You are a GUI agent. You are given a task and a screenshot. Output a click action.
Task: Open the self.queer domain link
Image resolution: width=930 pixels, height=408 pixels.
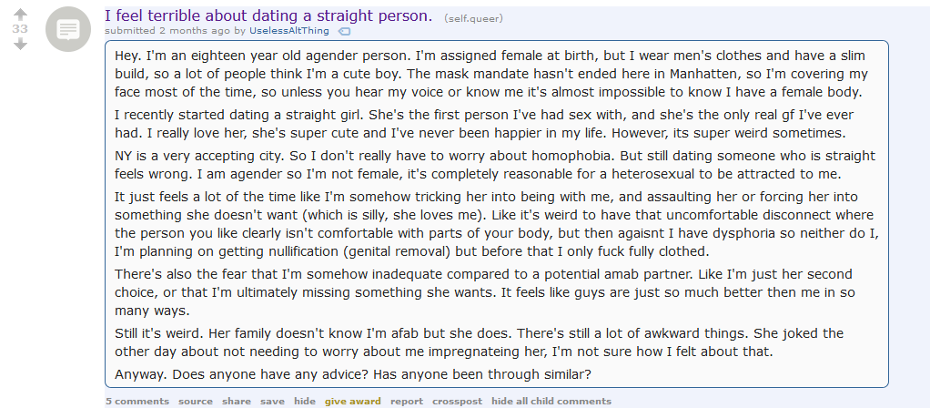(x=473, y=18)
